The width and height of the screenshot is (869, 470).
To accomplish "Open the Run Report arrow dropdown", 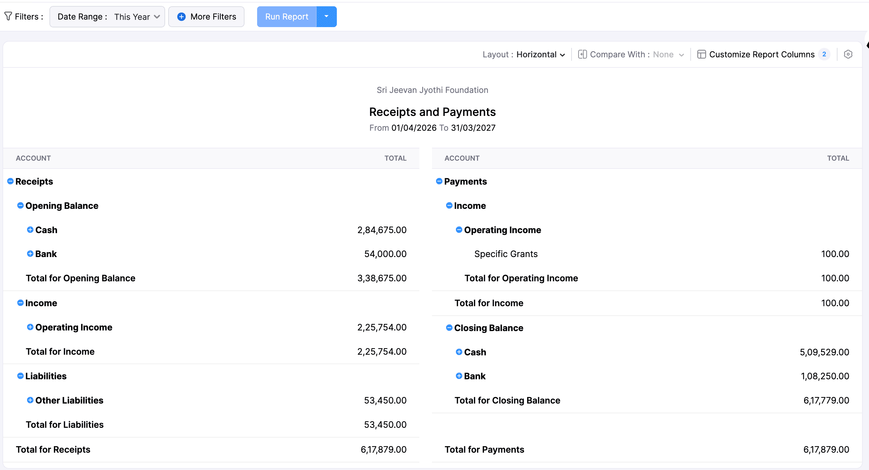I will point(326,16).
